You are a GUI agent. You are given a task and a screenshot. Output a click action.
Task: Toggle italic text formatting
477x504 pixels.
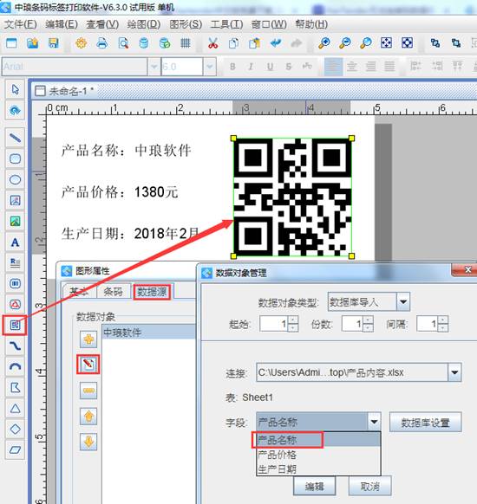tap(251, 67)
